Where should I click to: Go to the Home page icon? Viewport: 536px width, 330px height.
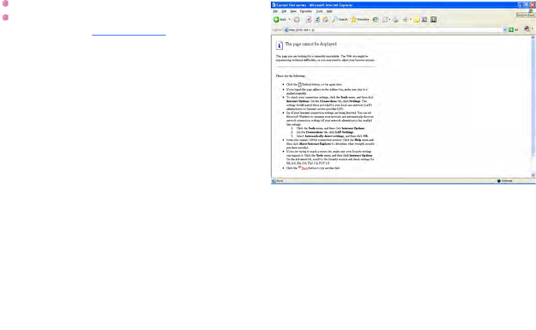pyautogui.click(x=326, y=19)
